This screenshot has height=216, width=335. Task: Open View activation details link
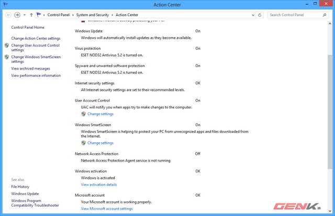click(x=99, y=185)
